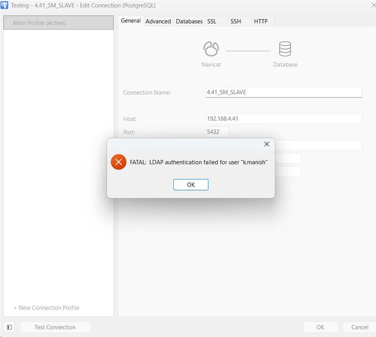376x337 pixels.
Task: Click the Database caption under the cylinder
Action: pyautogui.click(x=285, y=64)
